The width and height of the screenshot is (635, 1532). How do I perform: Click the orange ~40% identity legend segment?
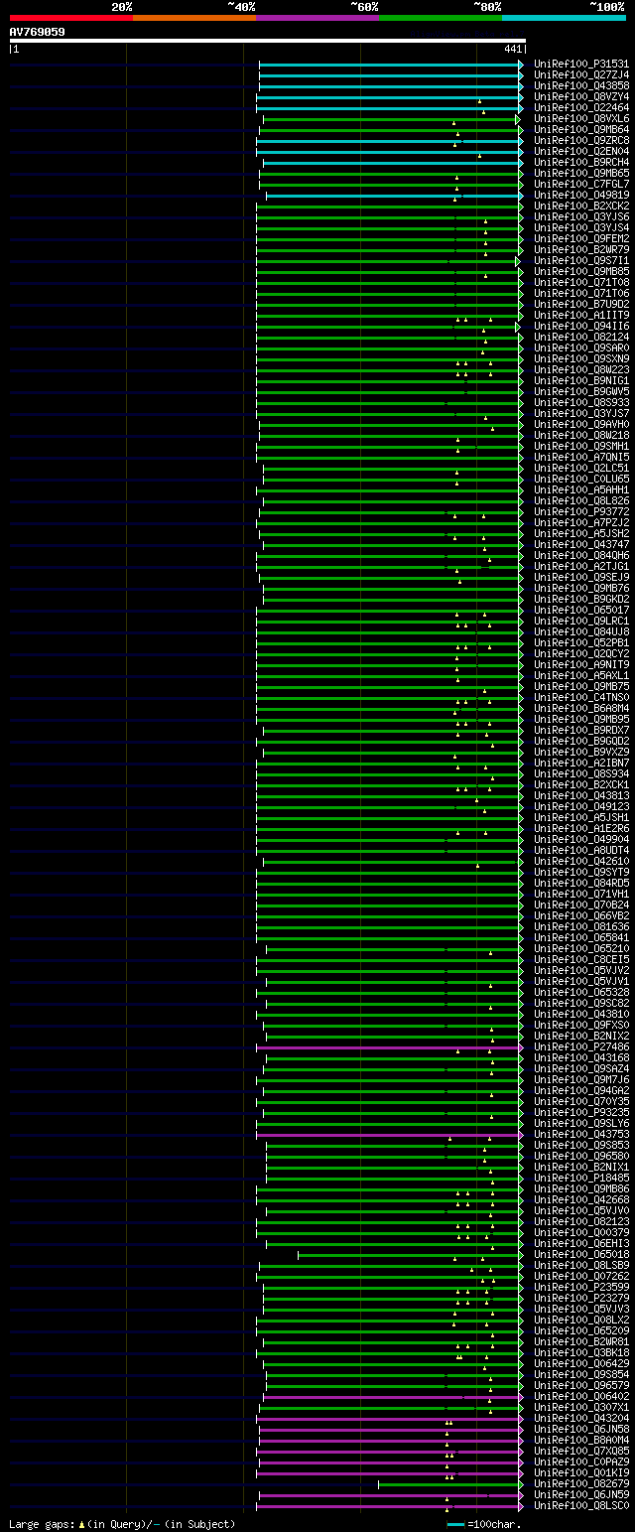[x=194, y=18]
